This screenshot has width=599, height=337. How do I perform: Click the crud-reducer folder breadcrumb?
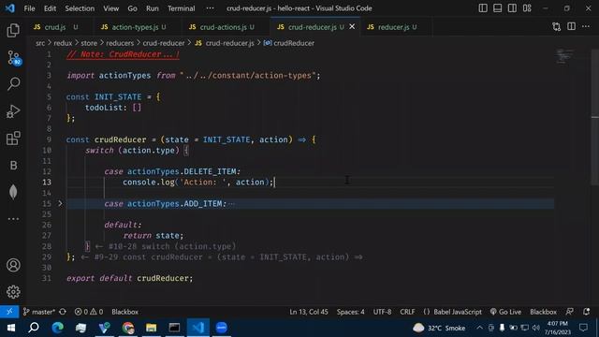pos(164,43)
